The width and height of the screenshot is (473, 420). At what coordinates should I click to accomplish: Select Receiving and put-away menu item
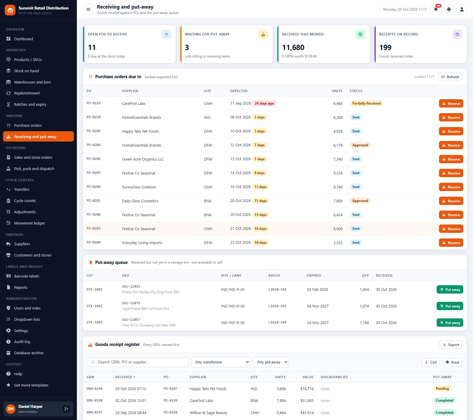(38, 137)
